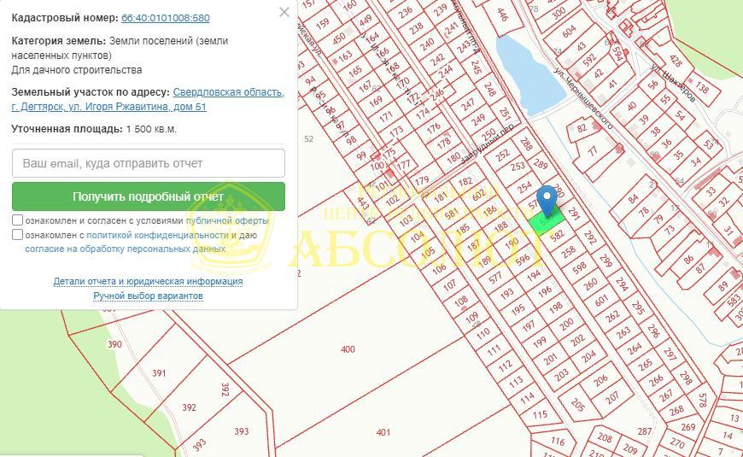Select parcel 604 on the map

click(x=569, y=32)
